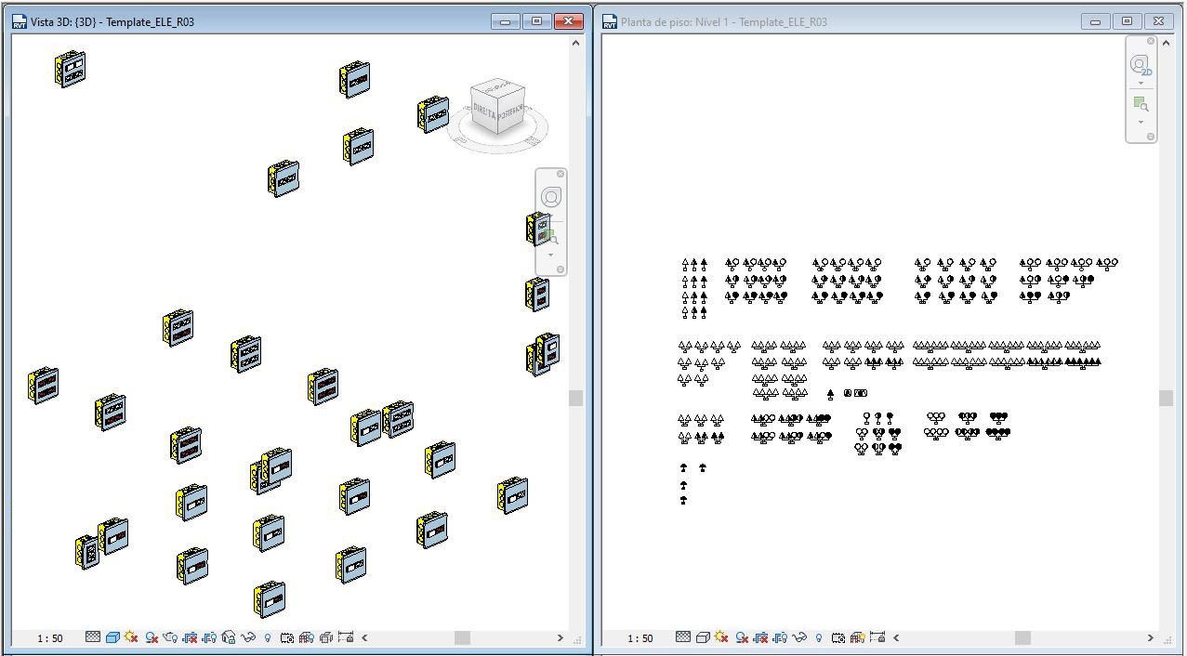Open customize menu of 3D navigation bar
The height and width of the screenshot is (656, 1187).
[x=561, y=269]
